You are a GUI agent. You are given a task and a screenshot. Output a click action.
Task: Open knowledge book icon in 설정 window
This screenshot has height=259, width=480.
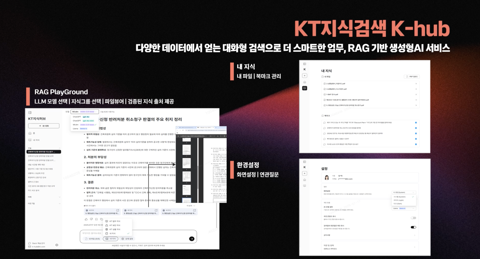pyautogui.click(x=304, y=186)
